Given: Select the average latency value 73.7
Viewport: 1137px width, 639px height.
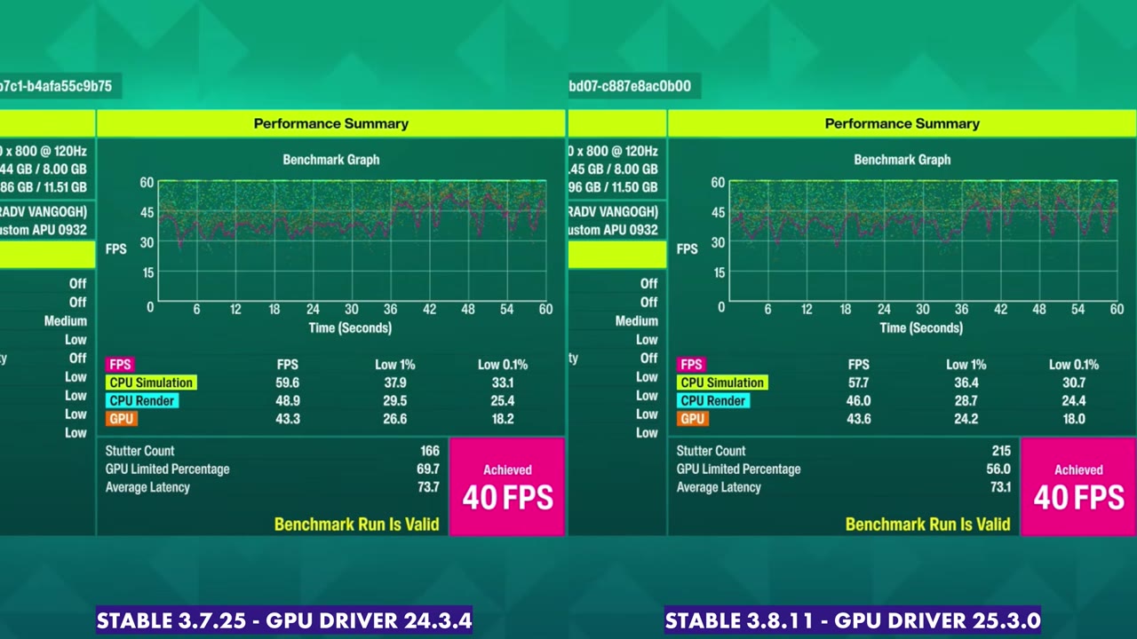Looking at the screenshot, I should click(428, 487).
